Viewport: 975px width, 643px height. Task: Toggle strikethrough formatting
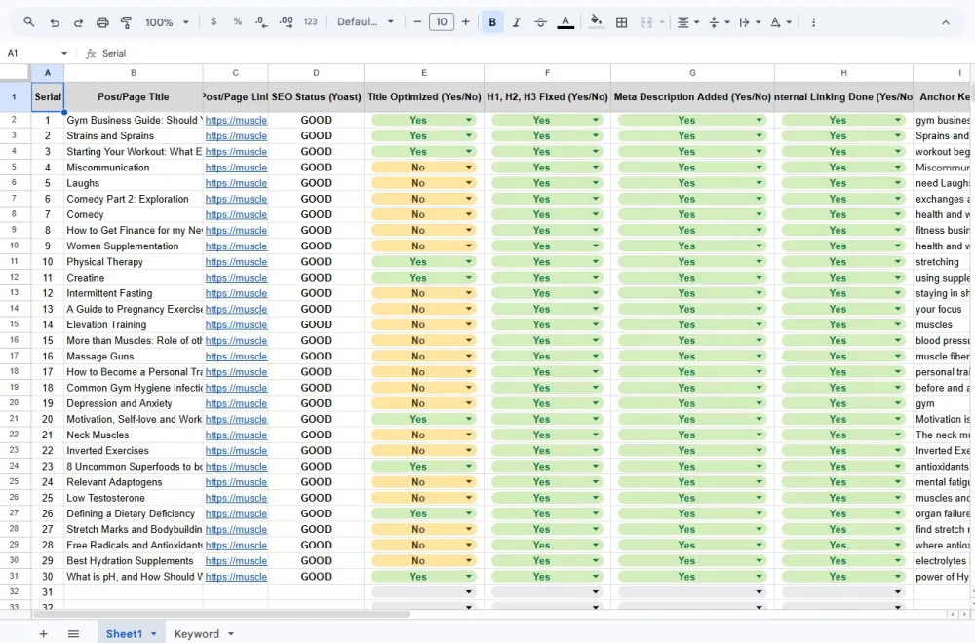(540, 22)
